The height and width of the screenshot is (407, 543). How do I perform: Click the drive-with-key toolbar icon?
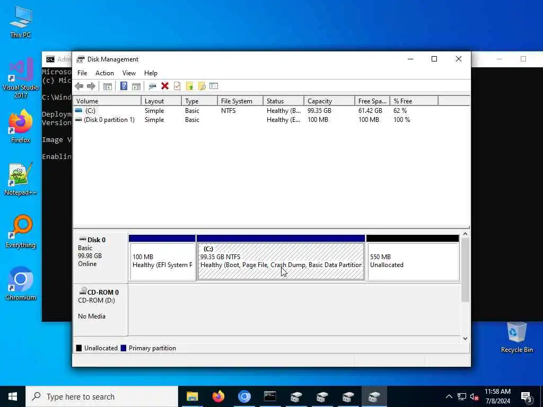152,86
